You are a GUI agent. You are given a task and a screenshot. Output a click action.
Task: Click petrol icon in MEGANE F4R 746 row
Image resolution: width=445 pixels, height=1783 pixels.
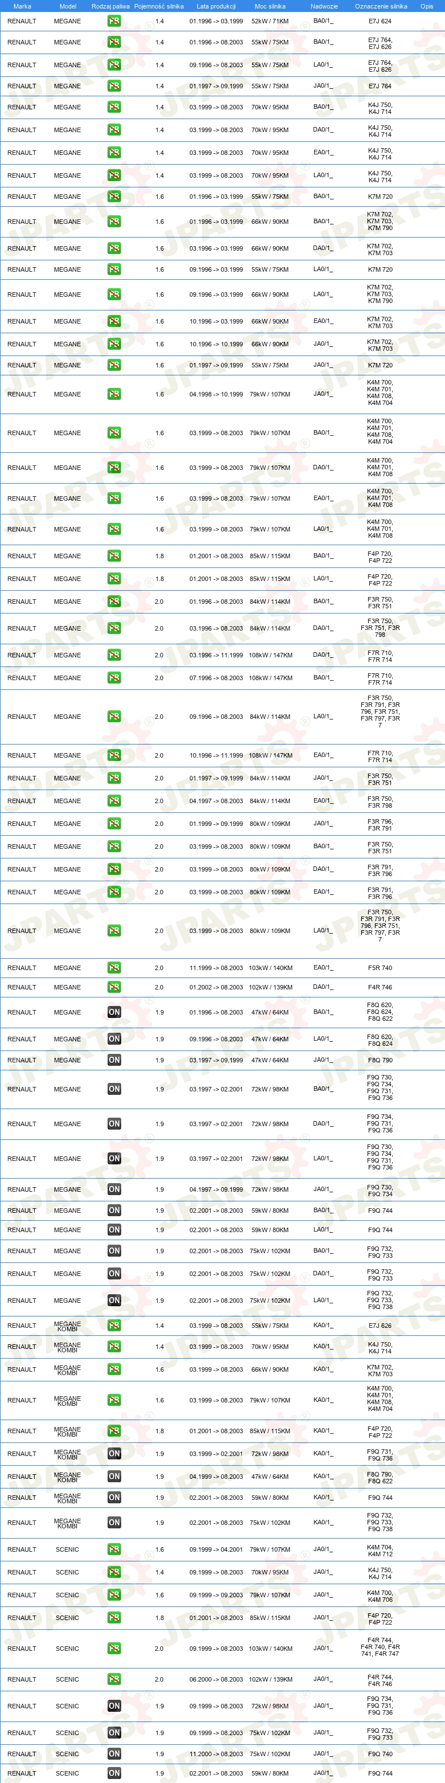[x=114, y=987]
